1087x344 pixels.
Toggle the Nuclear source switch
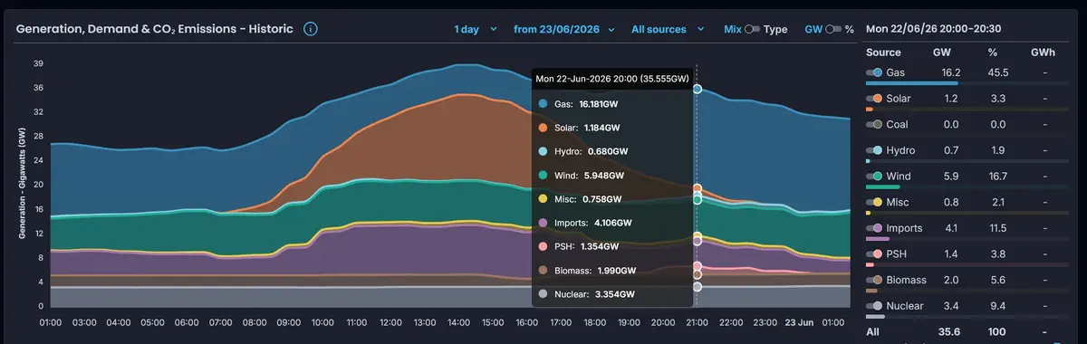pyautogui.click(x=874, y=306)
